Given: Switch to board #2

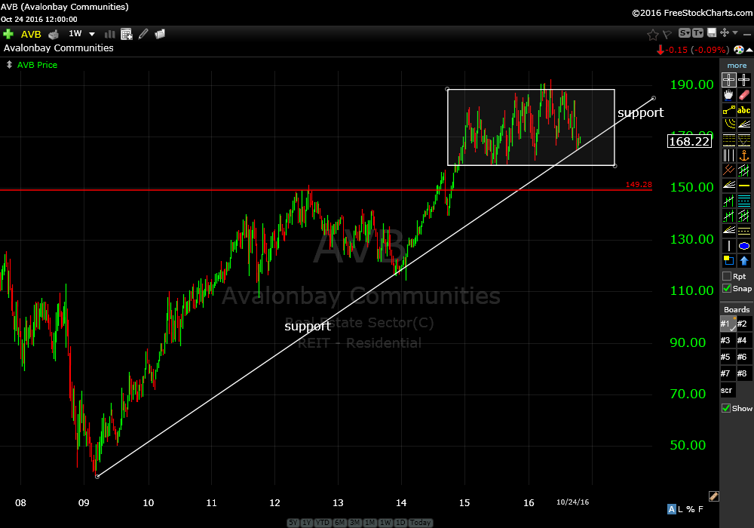Looking at the screenshot, I should click(x=743, y=324).
